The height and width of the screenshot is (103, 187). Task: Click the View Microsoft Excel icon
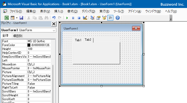tap(7, 18)
